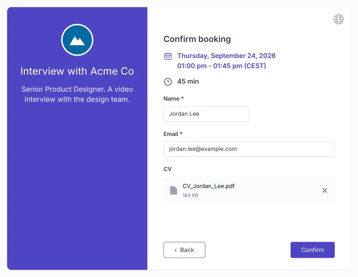
Task: Click the Confirm booking heading
Action: coord(197,39)
